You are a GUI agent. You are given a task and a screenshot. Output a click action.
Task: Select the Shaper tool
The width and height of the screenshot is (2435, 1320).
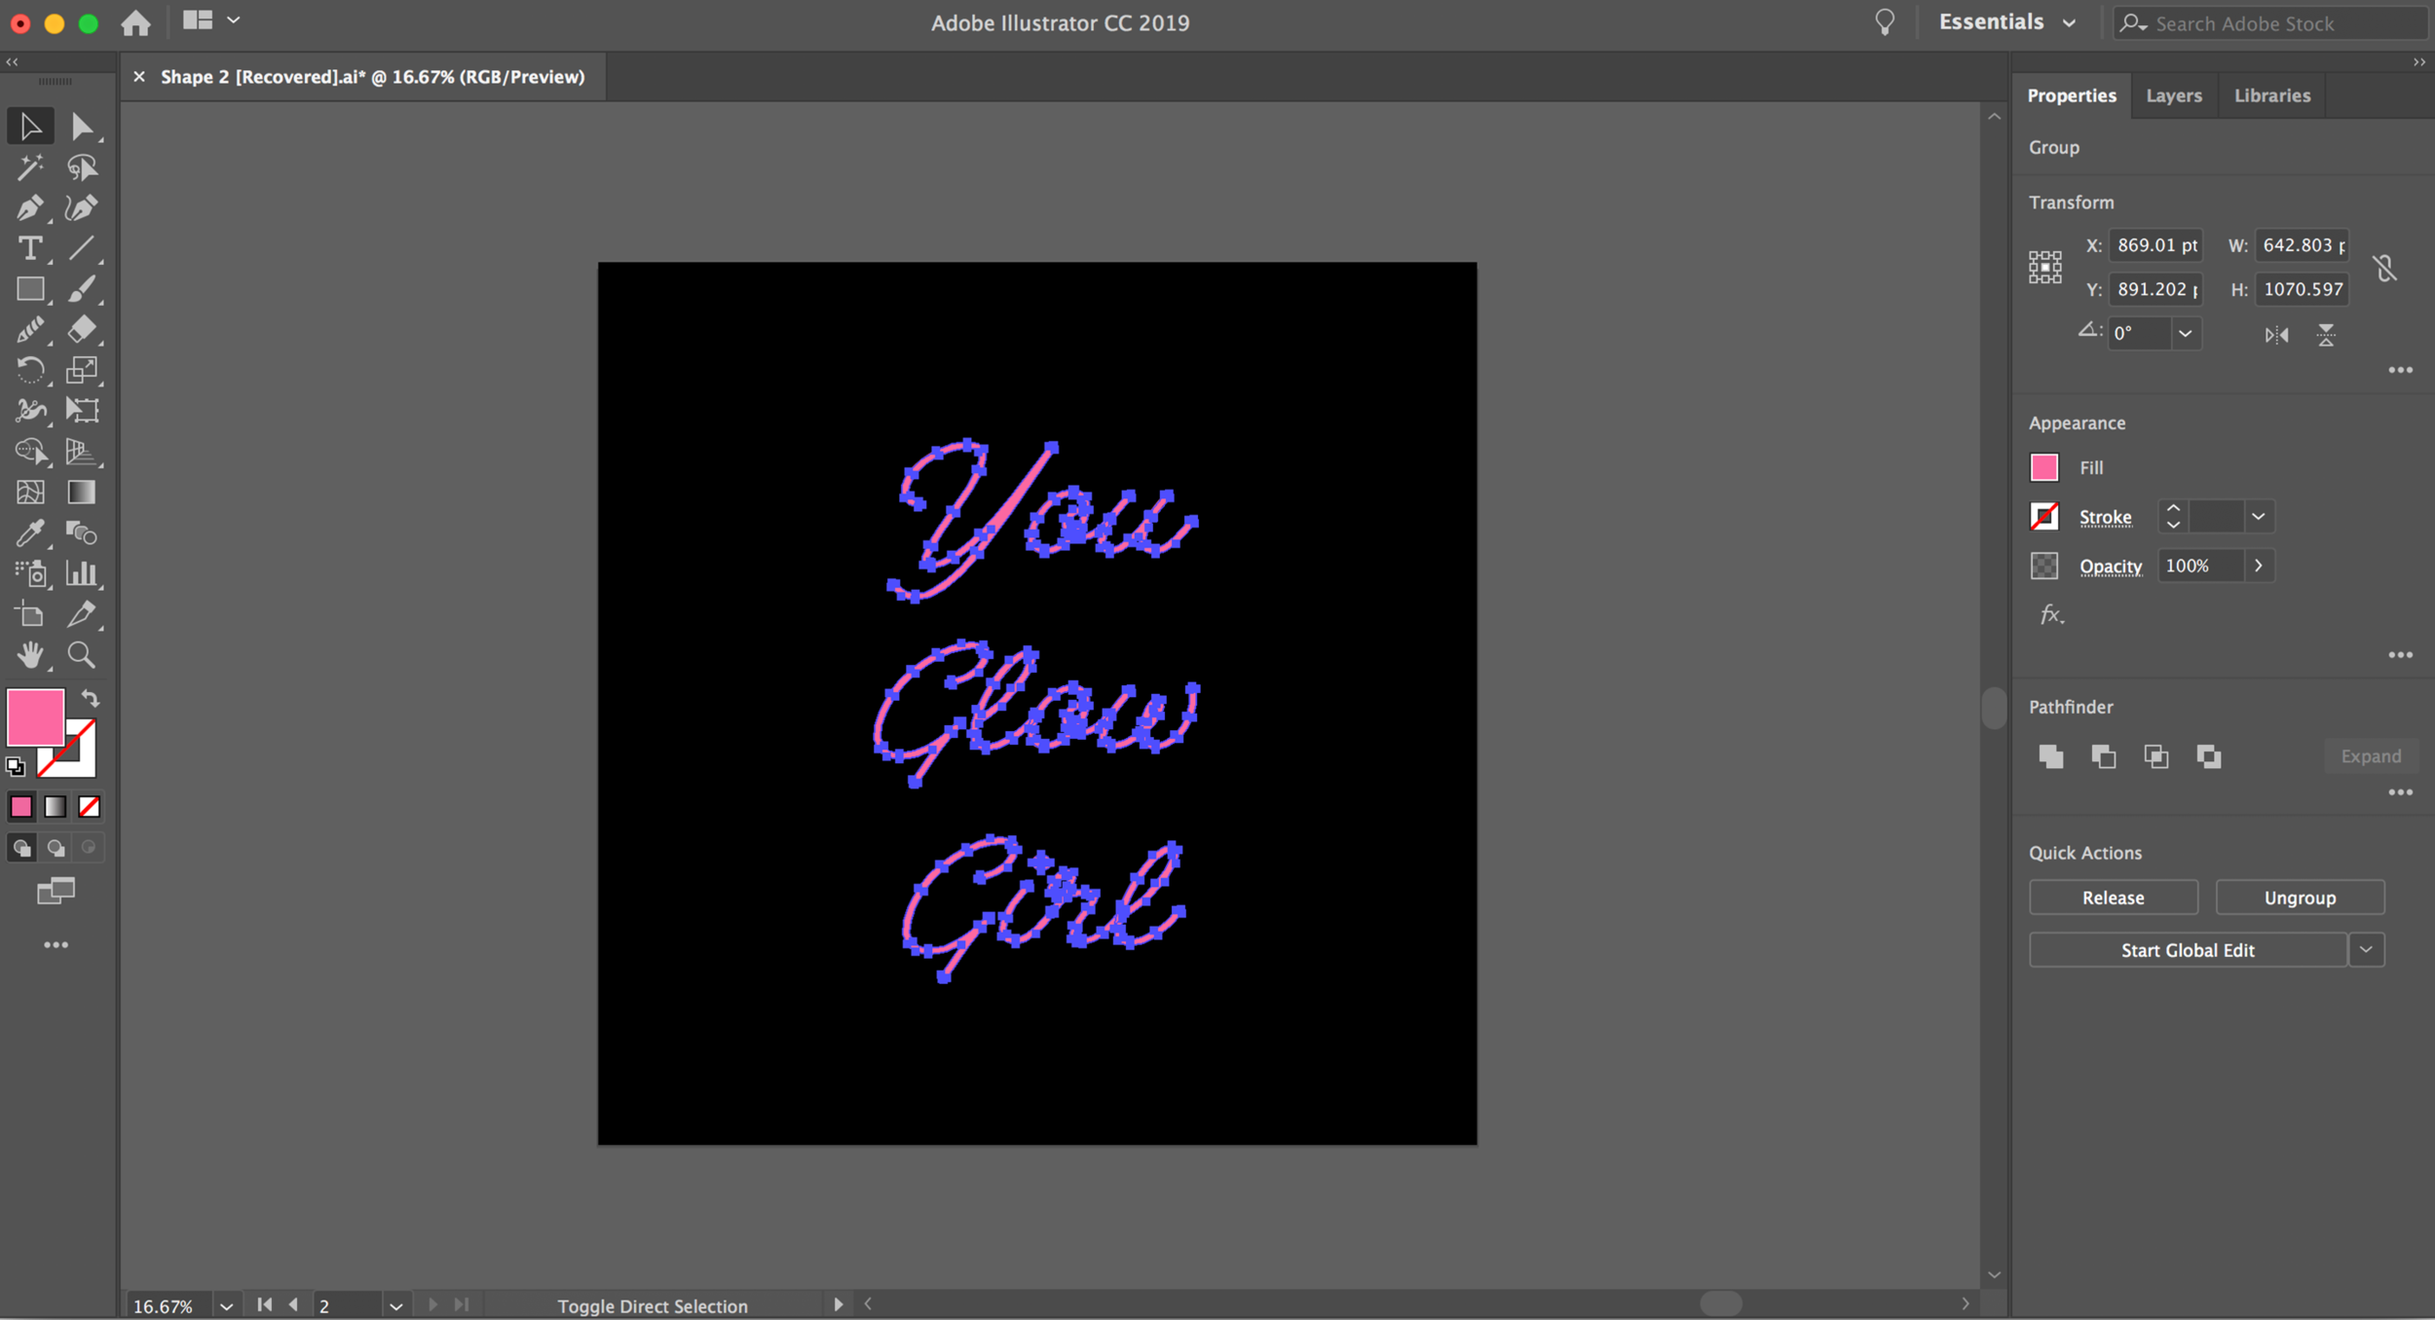tap(30, 330)
